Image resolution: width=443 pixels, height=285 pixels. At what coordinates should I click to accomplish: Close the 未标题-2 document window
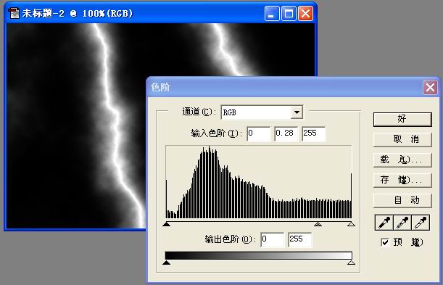pos(305,13)
